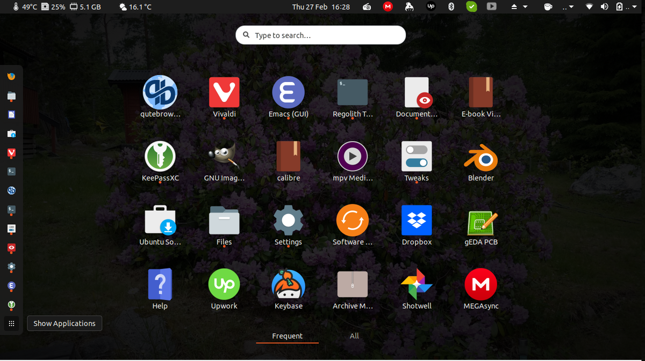645x361 pixels.
Task: Open Upwork tray icon in top bar
Action: (x=431, y=7)
